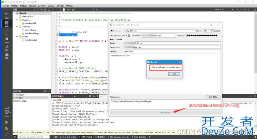
Task: Collapse the Forms folder
Action: click(17, 37)
